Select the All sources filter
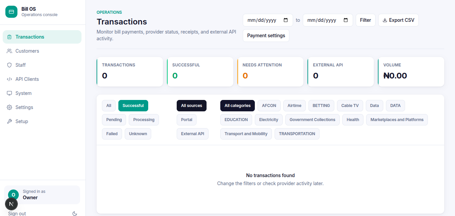The width and height of the screenshot is (455, 216). 191,106
